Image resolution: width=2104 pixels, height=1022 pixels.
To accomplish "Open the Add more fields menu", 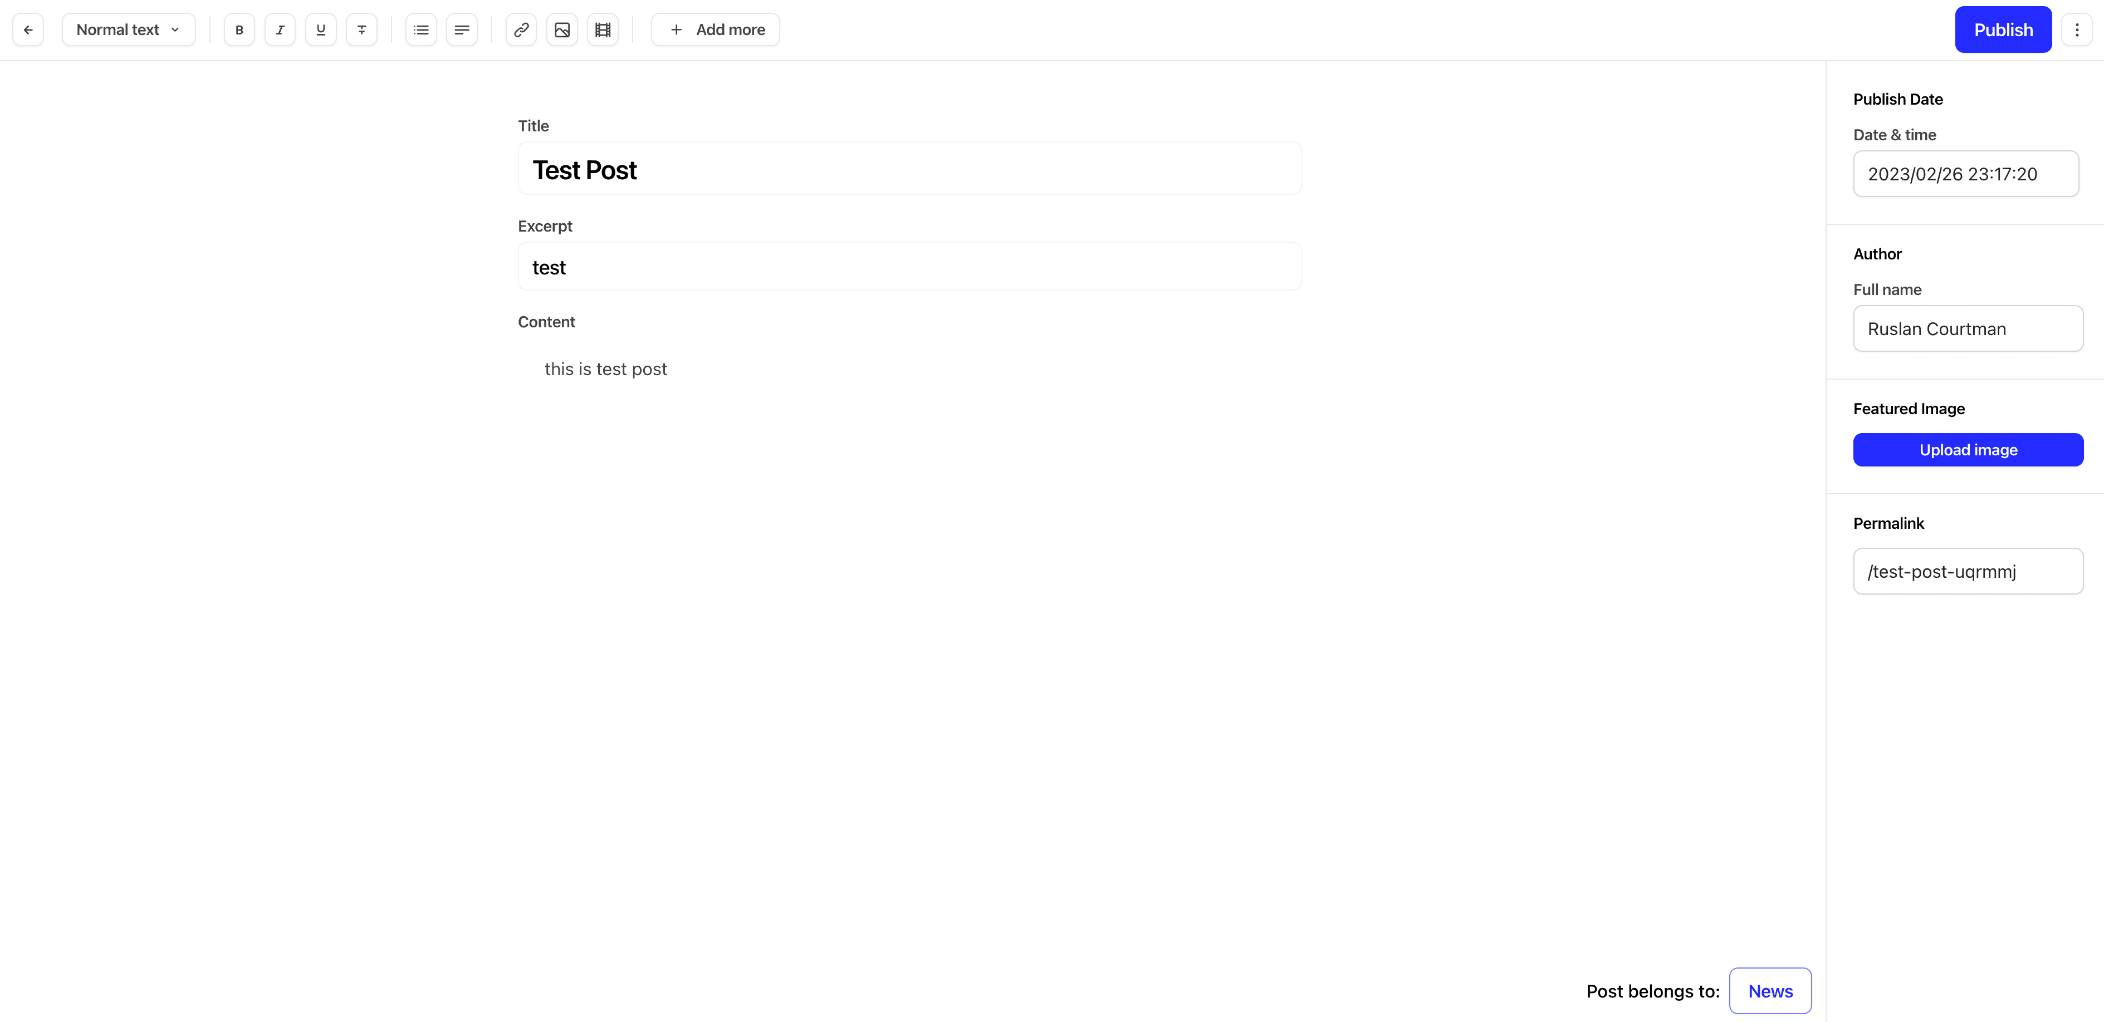I will 715,30.
